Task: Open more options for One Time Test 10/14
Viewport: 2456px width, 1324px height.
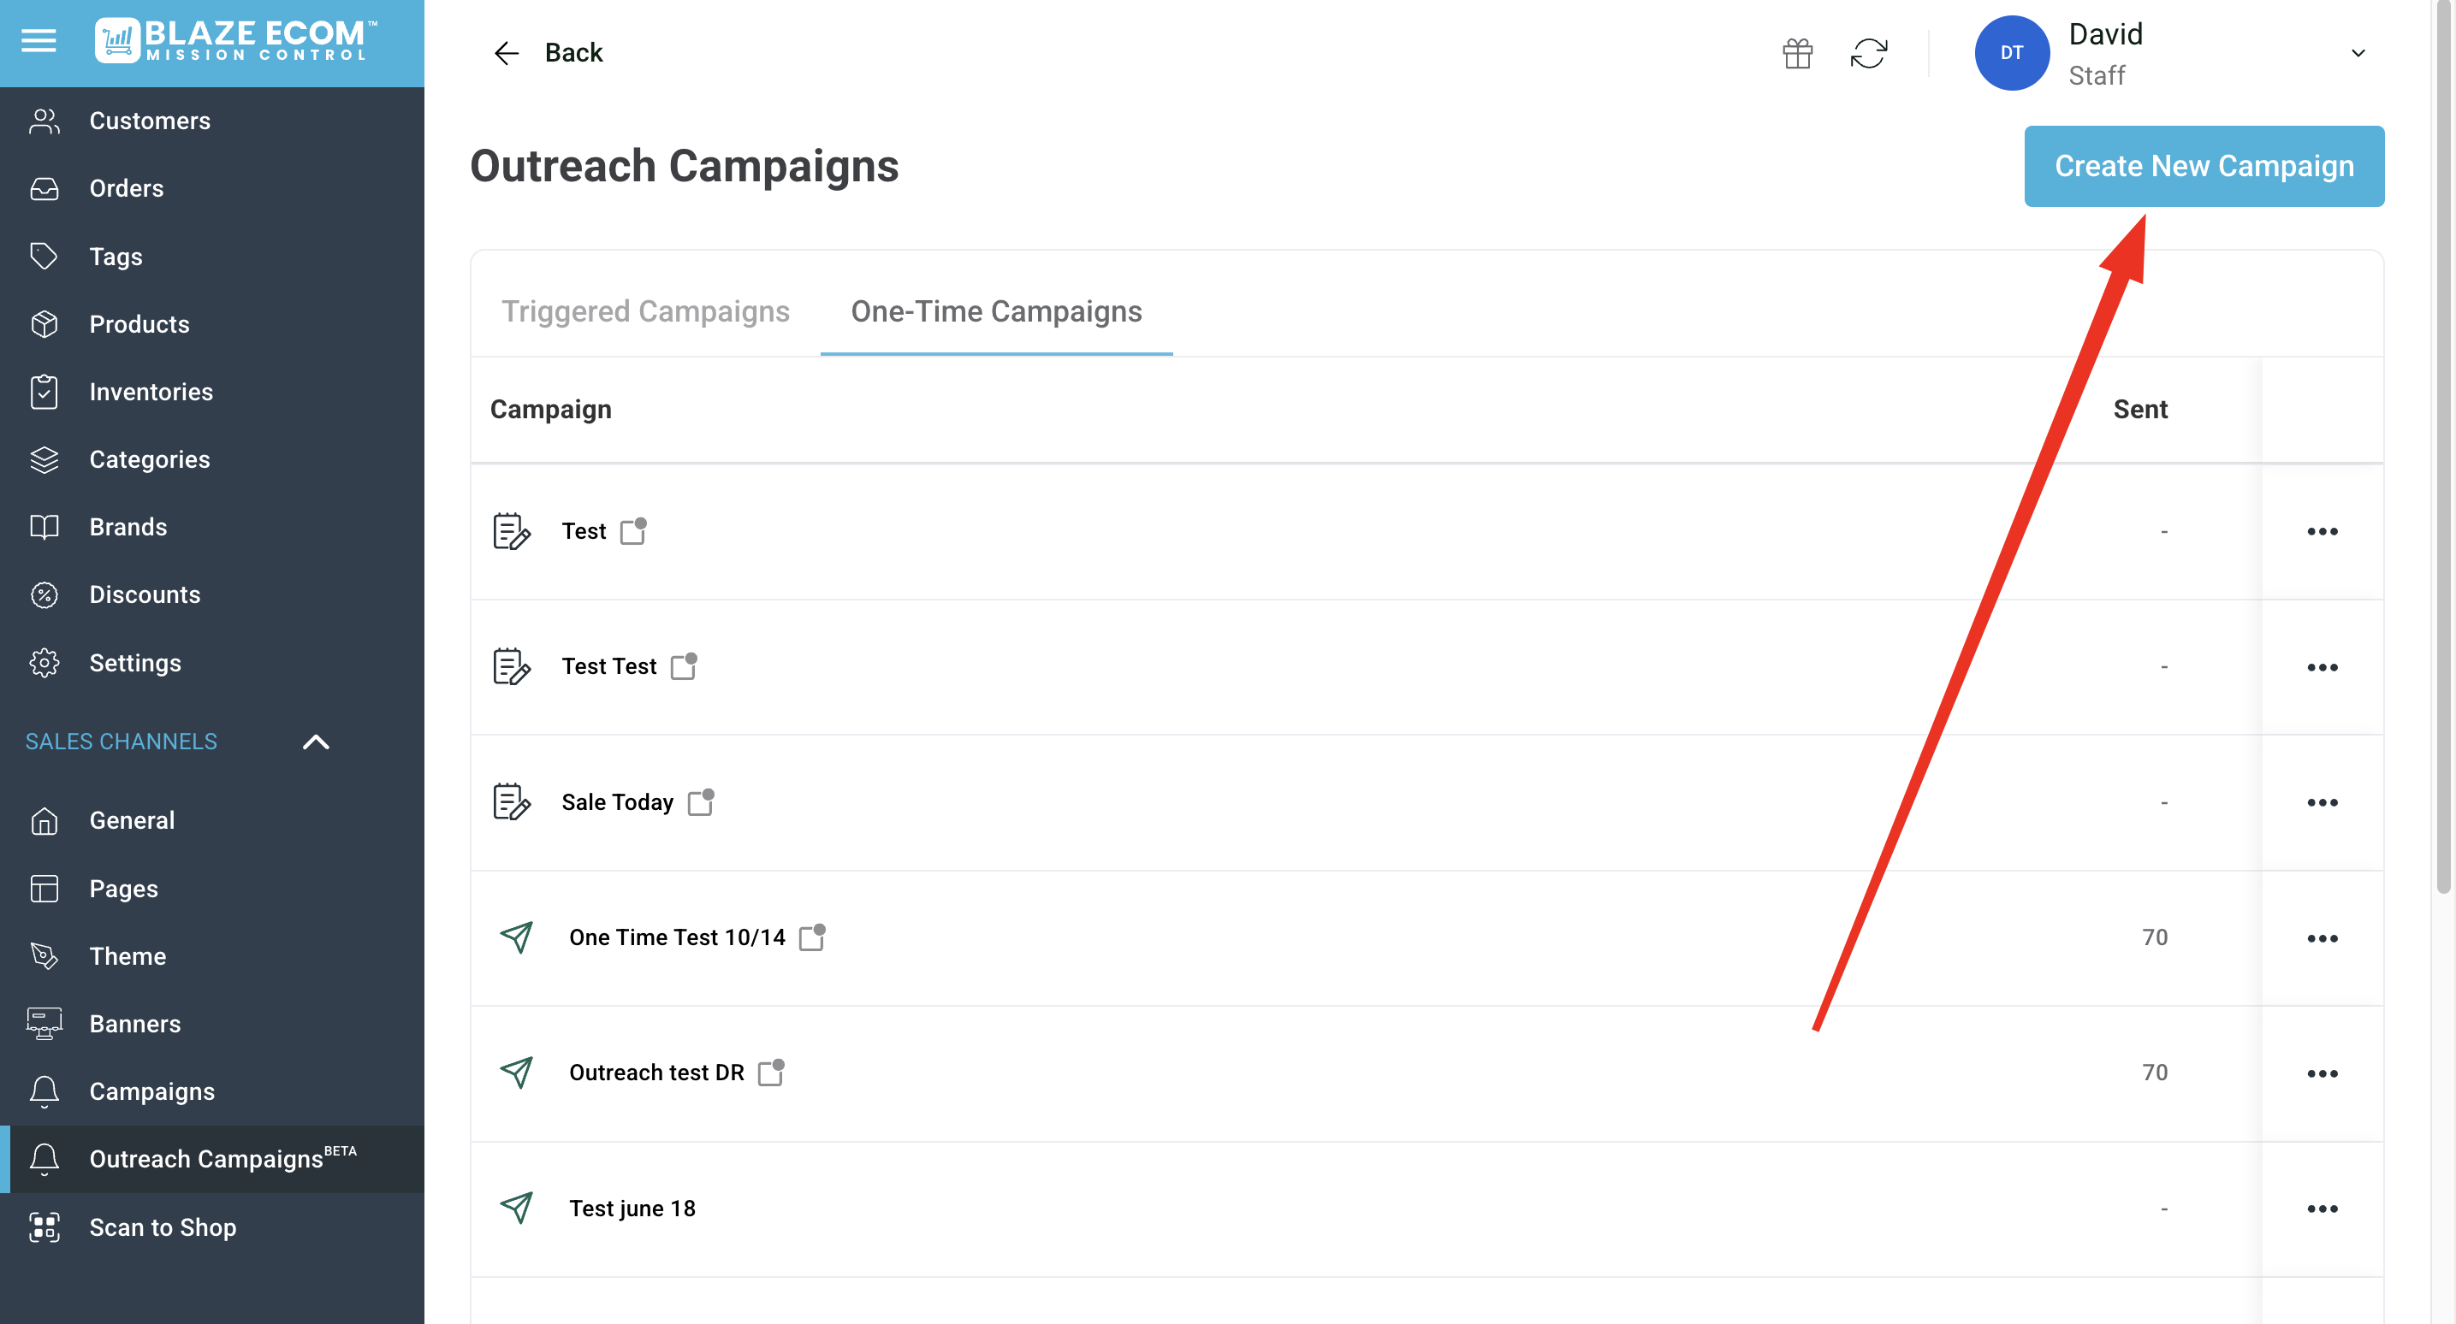Action: (2322, 938)
